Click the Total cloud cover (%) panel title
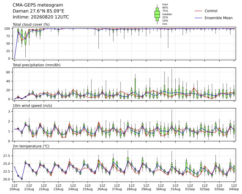242x194 pixels. point(31,24)
